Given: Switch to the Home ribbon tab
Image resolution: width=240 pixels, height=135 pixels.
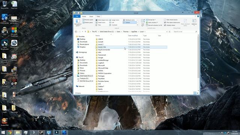Looking at the screenshot, I should [x=84, y=16].
